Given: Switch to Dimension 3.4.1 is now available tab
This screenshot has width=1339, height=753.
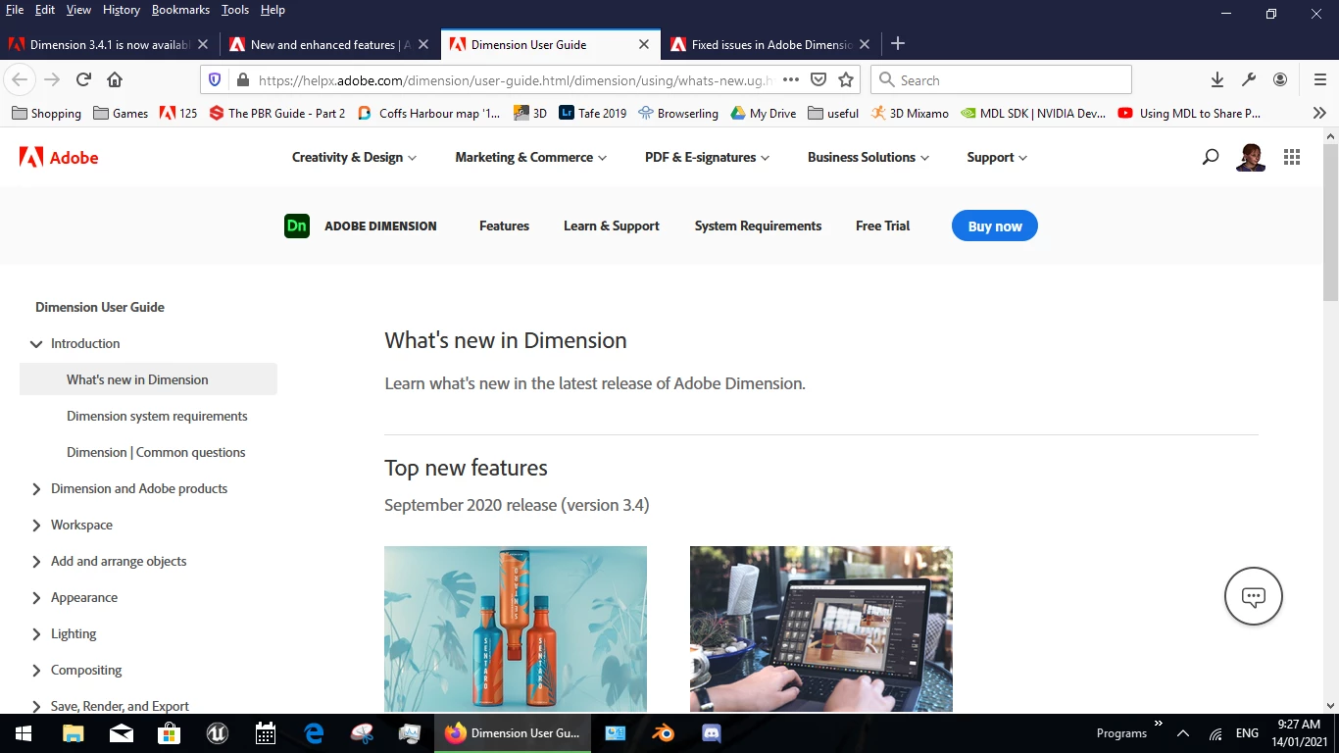Looking at the screenshot, I should [x=108, y=44].
